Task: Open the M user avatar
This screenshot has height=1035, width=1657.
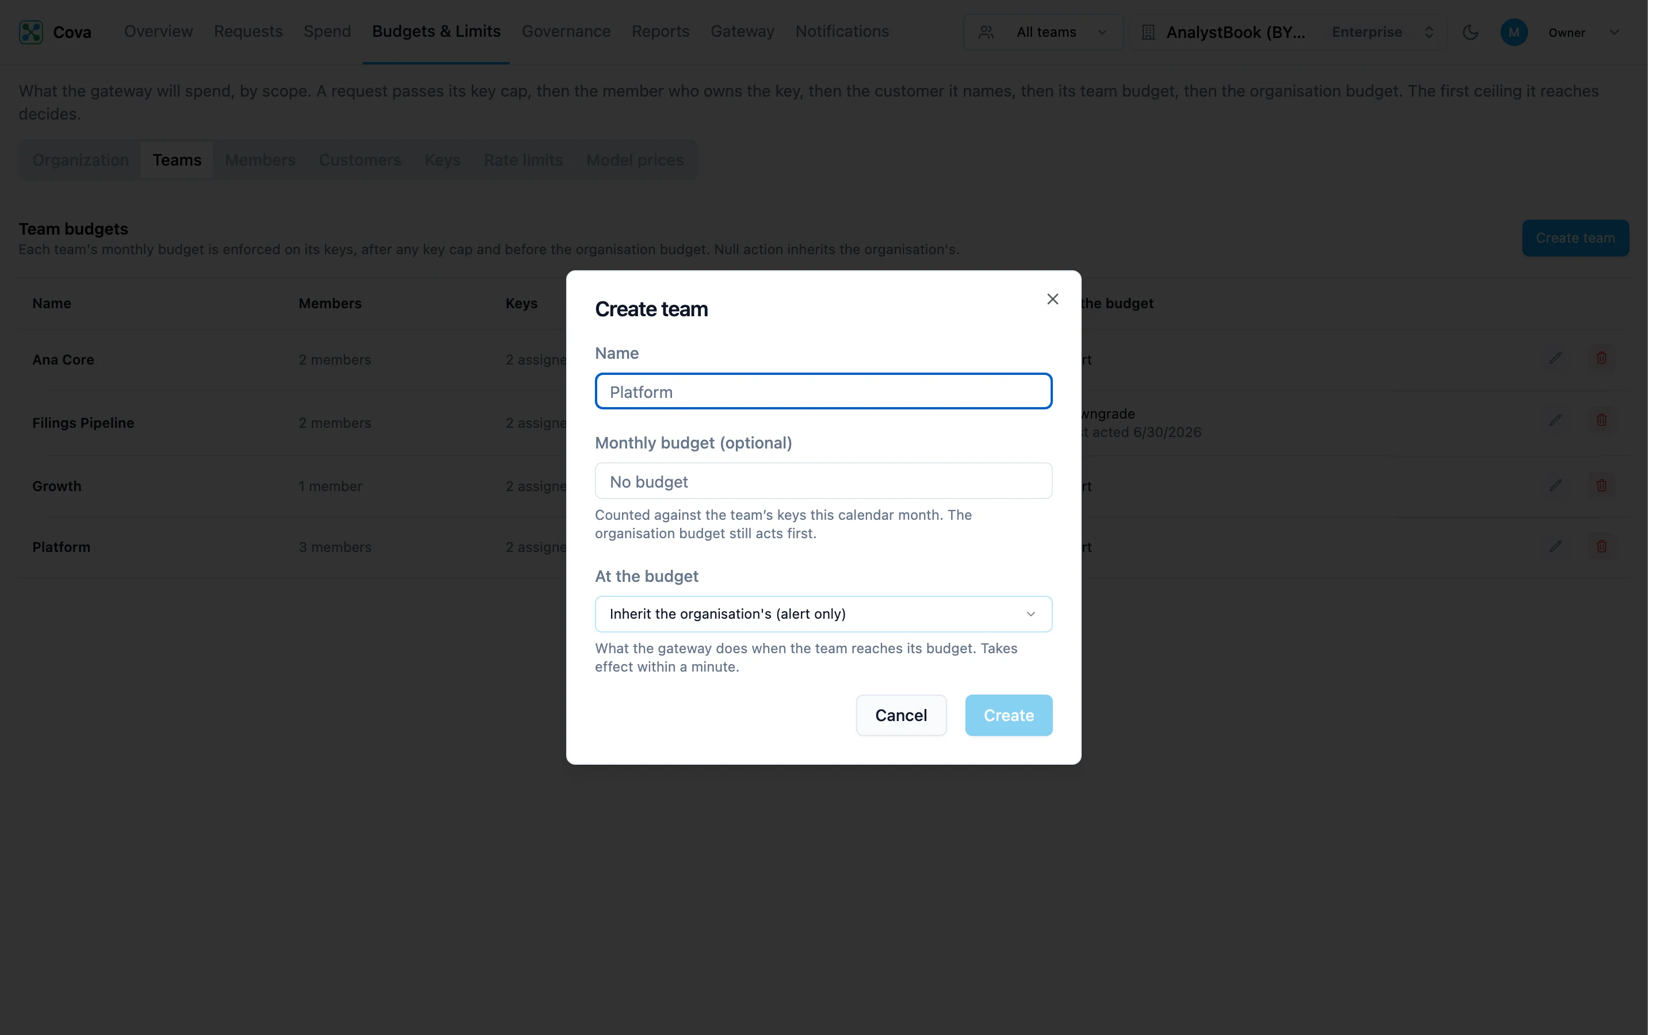Action: pos(1513,32)
